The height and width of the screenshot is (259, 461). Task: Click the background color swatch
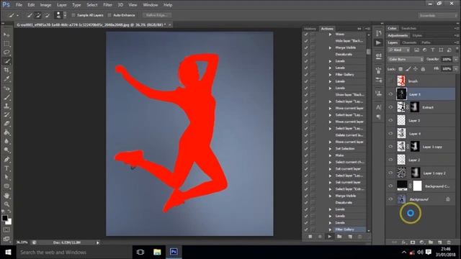9,222
